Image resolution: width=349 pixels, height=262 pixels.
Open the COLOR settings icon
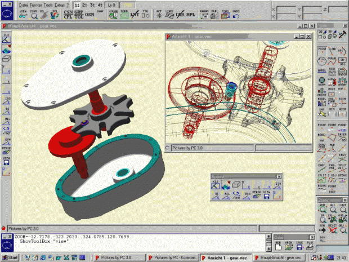114,15
